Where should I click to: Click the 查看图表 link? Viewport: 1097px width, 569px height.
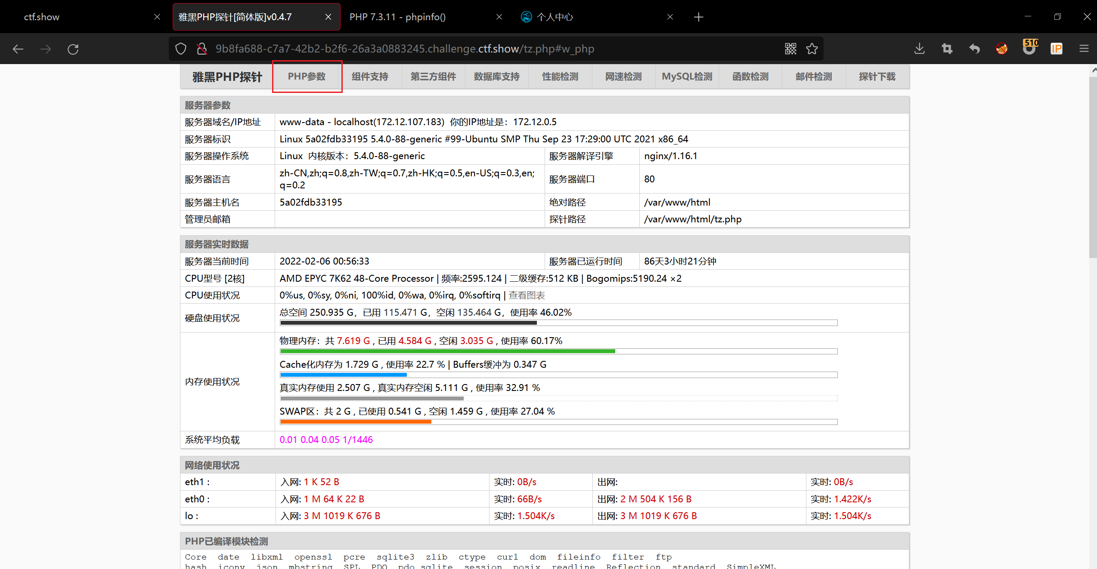(527, 295)
